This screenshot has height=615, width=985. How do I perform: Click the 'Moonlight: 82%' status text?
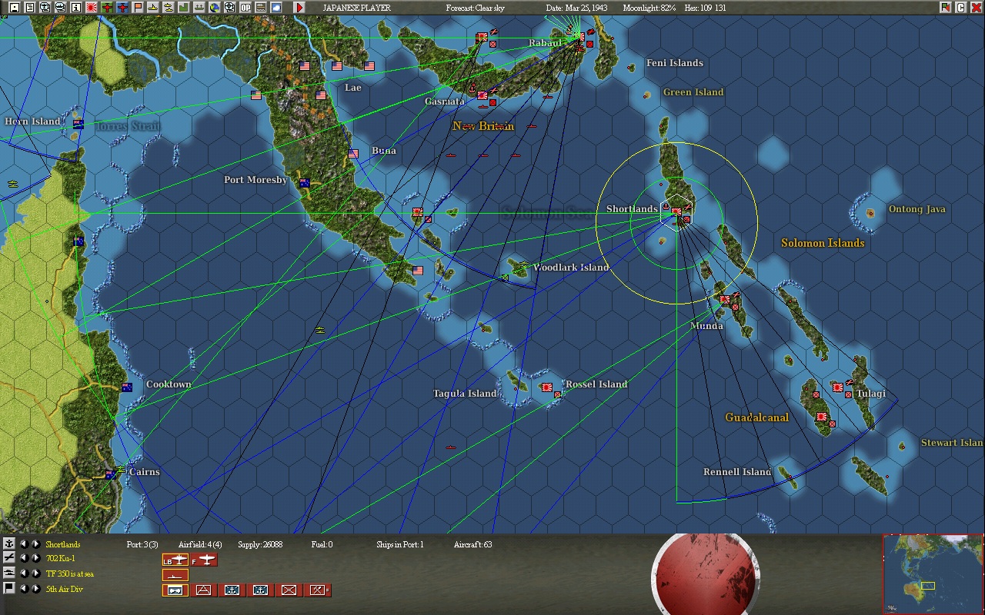649,8
